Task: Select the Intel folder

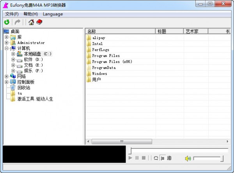Action: coord(97,44)
